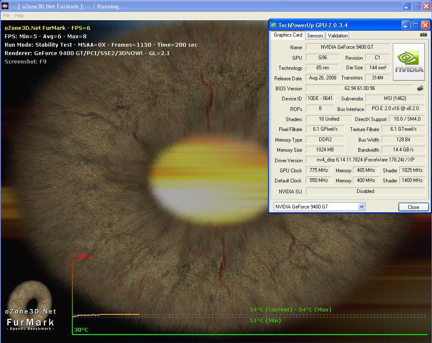432x343 pixels.
Task: Click the BIOS save chip icon
Action: pyautogui.click(x=420, y=88)
